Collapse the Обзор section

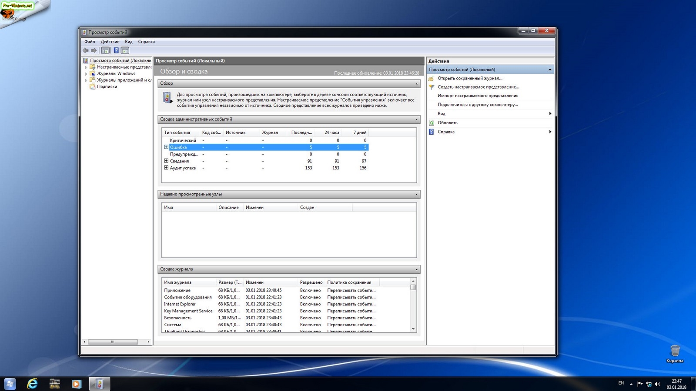point(416,83)
